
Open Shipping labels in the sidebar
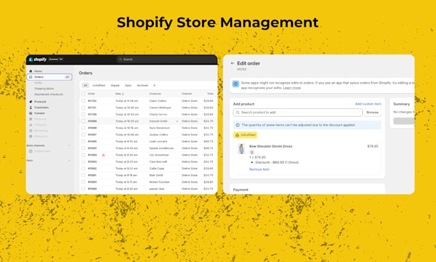[44, 88]
